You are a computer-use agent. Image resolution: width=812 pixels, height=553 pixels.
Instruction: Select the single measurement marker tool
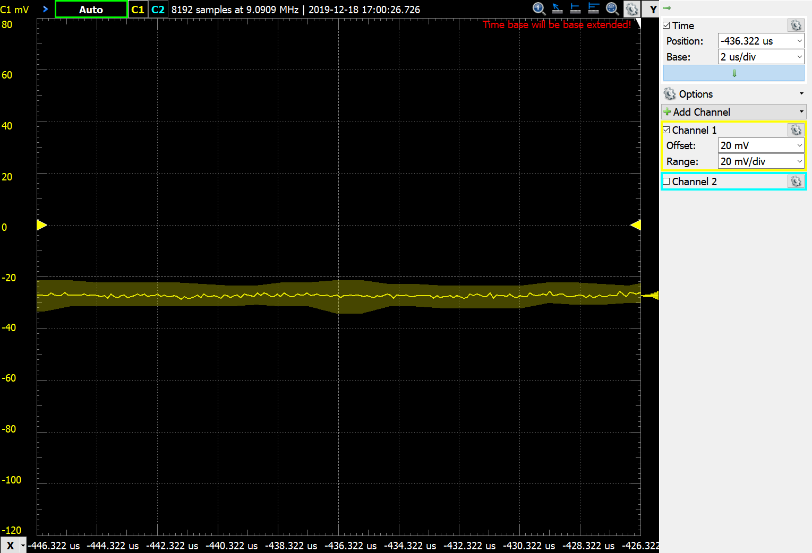[575, 8]
